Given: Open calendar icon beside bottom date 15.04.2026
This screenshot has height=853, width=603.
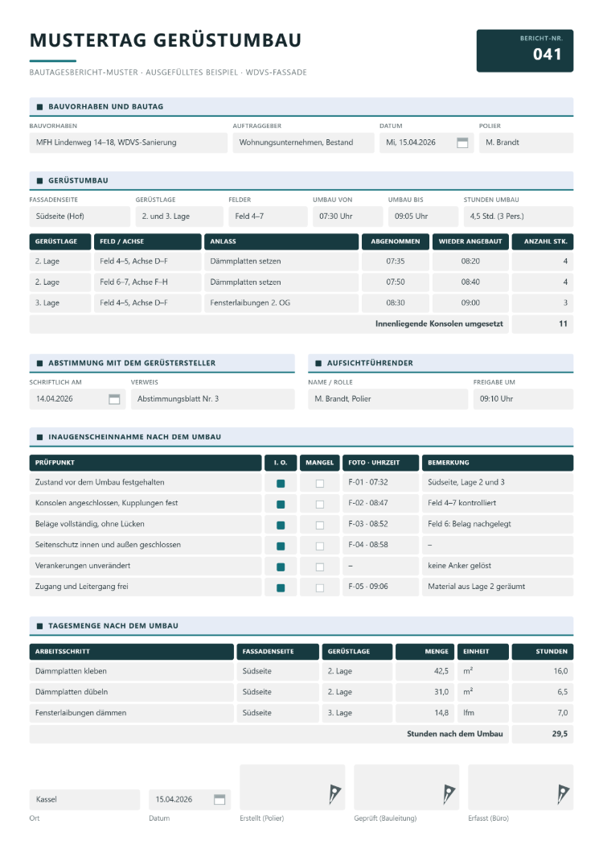Looking at the screenshot, I should point(219,799).
